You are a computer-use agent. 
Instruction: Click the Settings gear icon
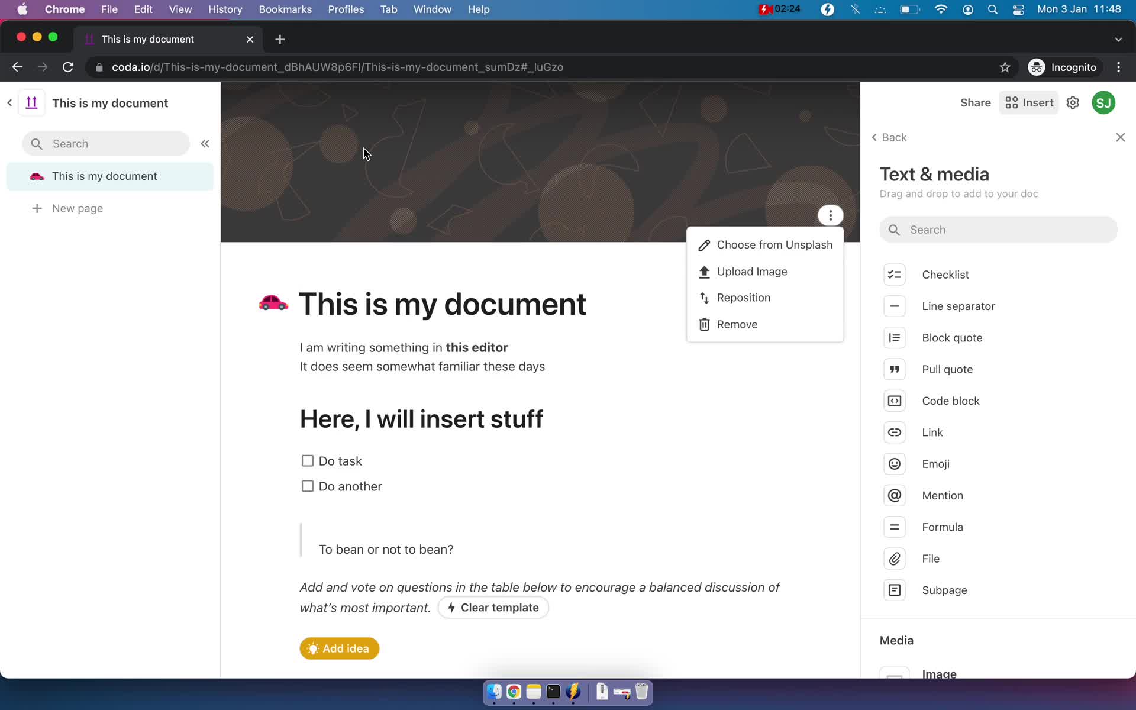coord(1073,102)
